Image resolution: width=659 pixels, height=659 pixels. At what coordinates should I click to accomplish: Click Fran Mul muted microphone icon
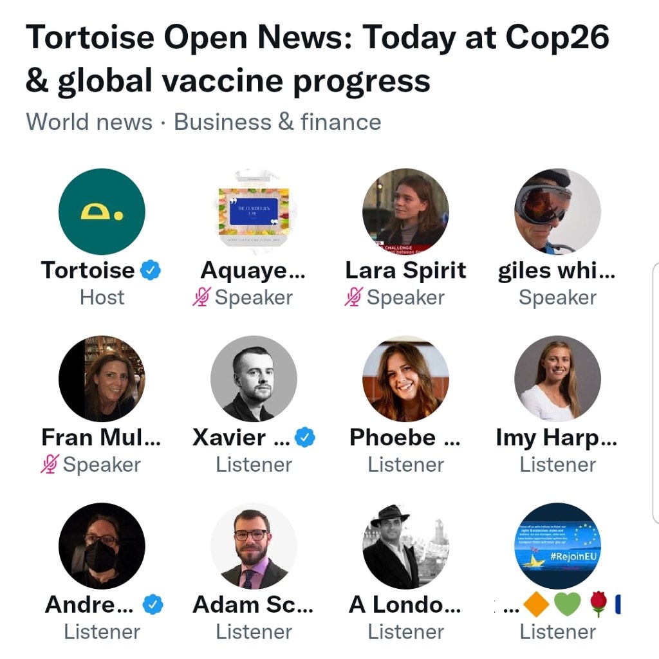click(x=50, y=465)
